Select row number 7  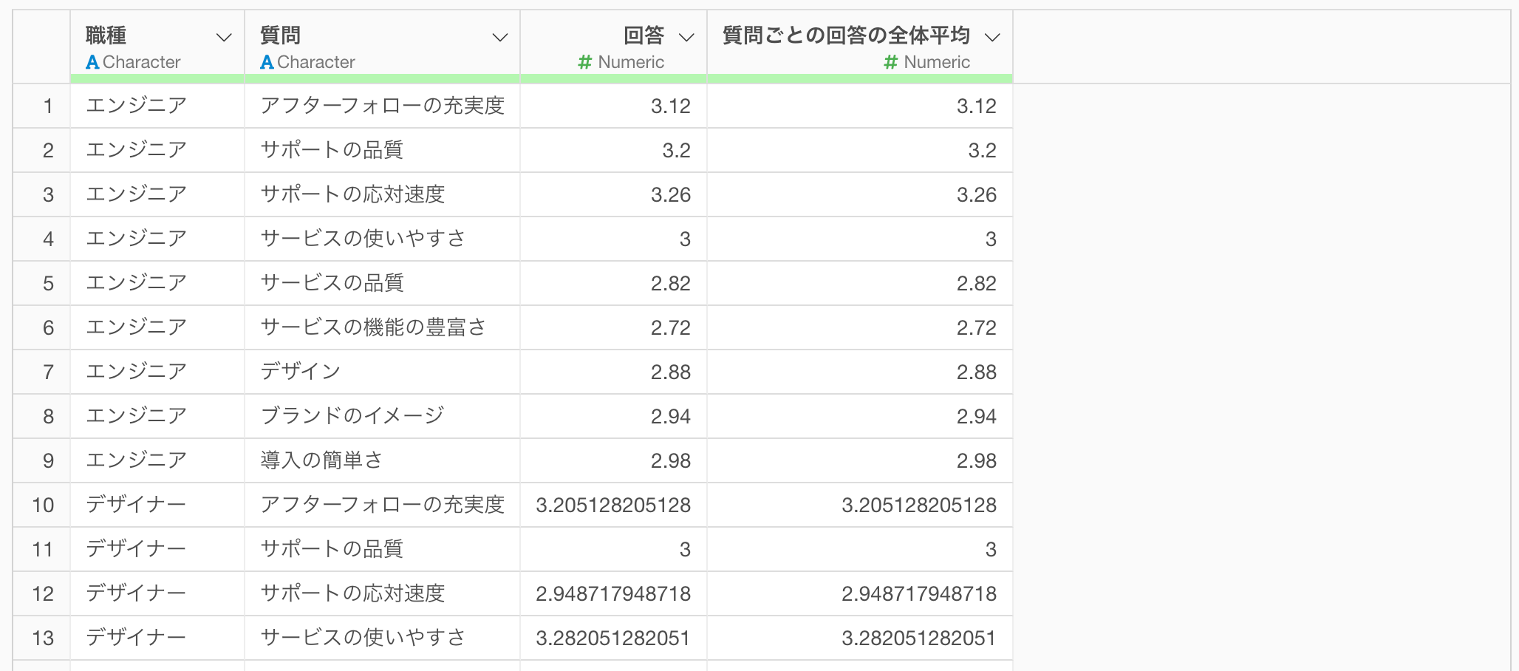tap(48, 372)
